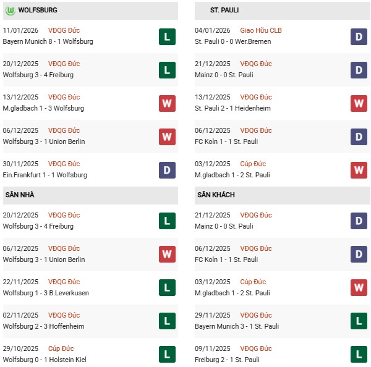Open the SÂN NHÀ home matches header

(x=20, y=195)
